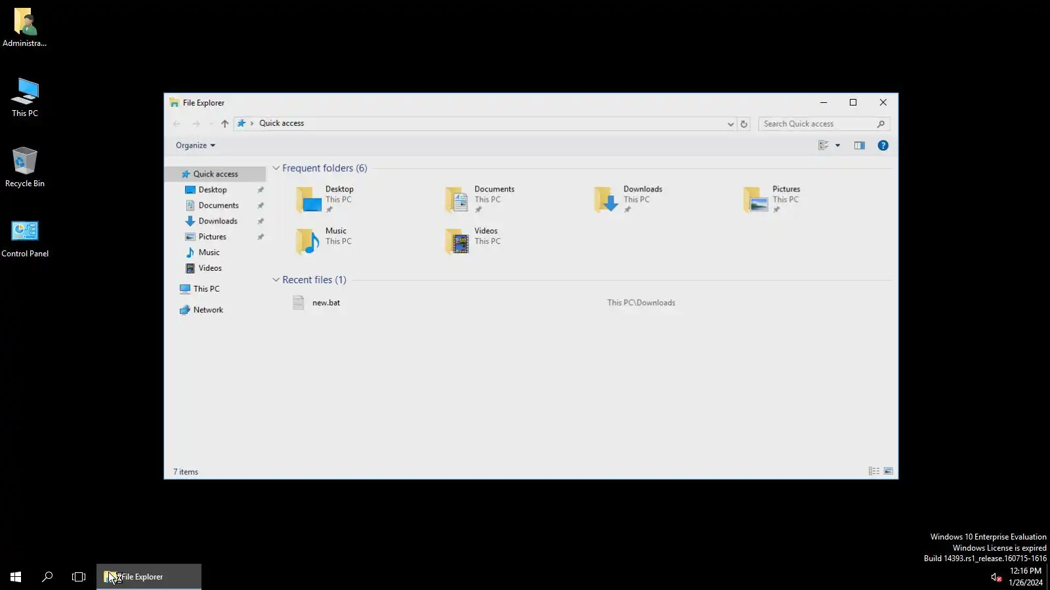1050x590 pixels.
Task: Click pin icon next to Downloads in sidebar
Action: point(261,222)
